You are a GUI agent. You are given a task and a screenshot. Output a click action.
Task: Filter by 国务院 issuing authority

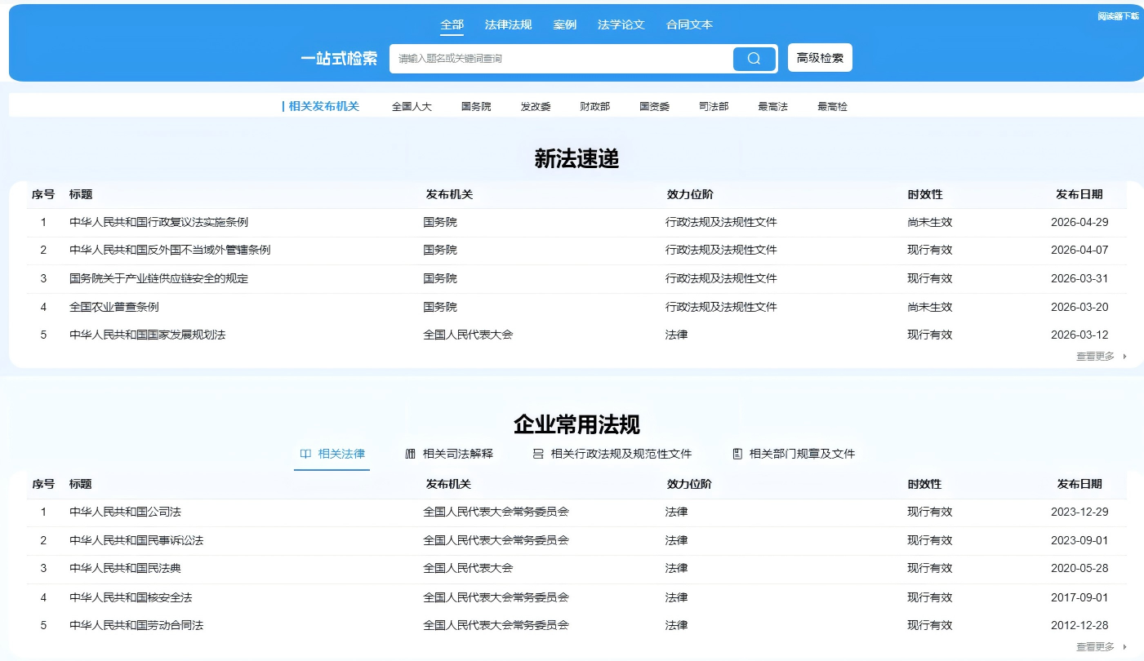click(476, 106)
